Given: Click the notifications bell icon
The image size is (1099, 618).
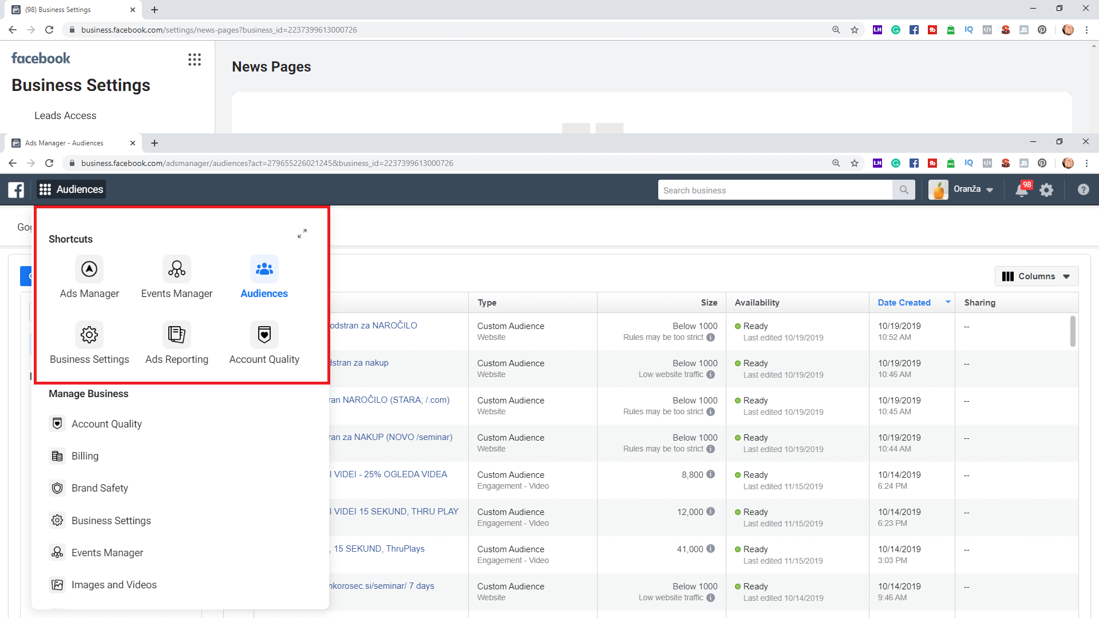Looking at the screenshot, I should click(x=1022, y=190).
